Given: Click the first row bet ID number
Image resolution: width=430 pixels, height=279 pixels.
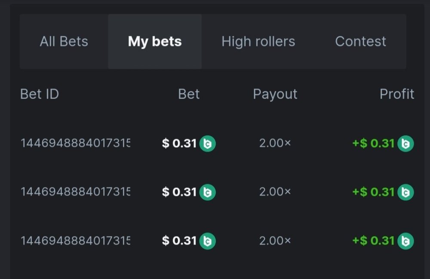Looking at the screenshot, I should pyautogui.click(x=76, y=143).
